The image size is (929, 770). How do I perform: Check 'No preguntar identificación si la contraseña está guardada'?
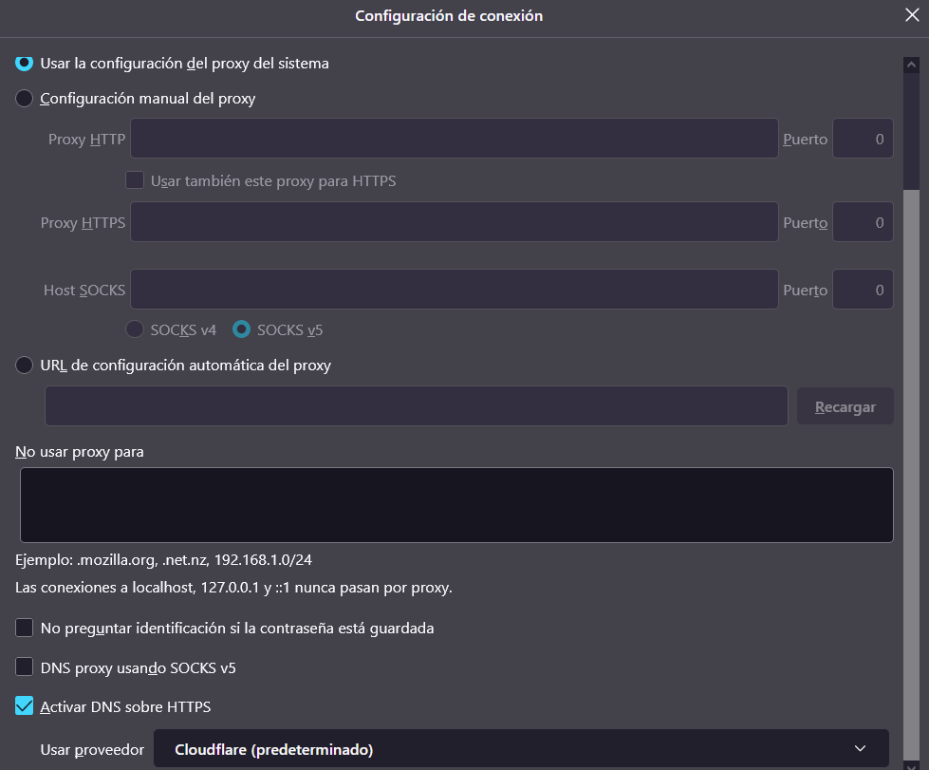[25, 628]
